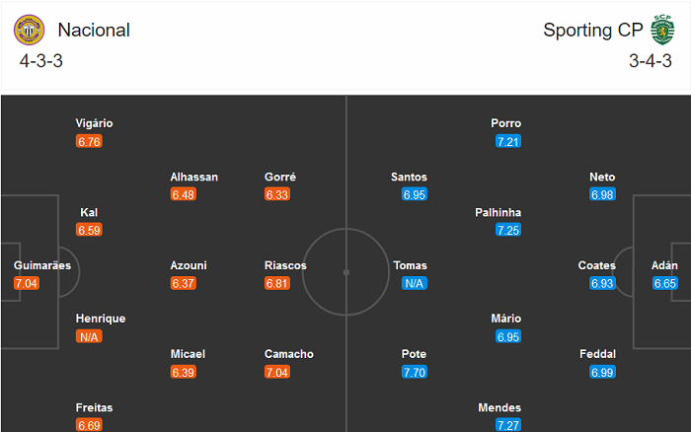Click Tomas's N/A rating badge
Screen dimensions: 691x432
pos(414,283)
